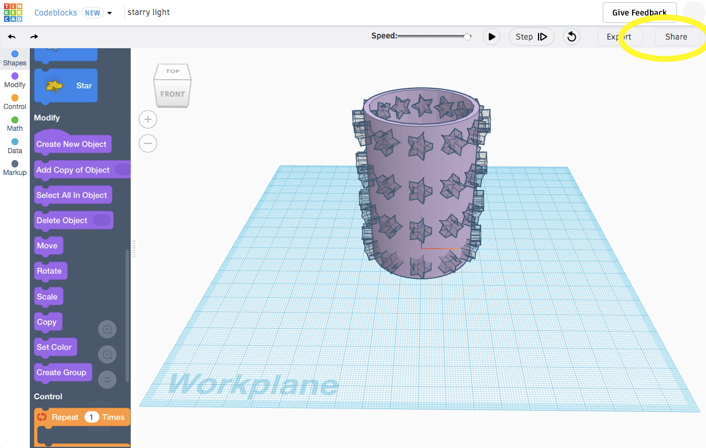This screenshot has height=448, width=706.
Task: Open the Math category in the sidebar
Action: pos(14,122)
